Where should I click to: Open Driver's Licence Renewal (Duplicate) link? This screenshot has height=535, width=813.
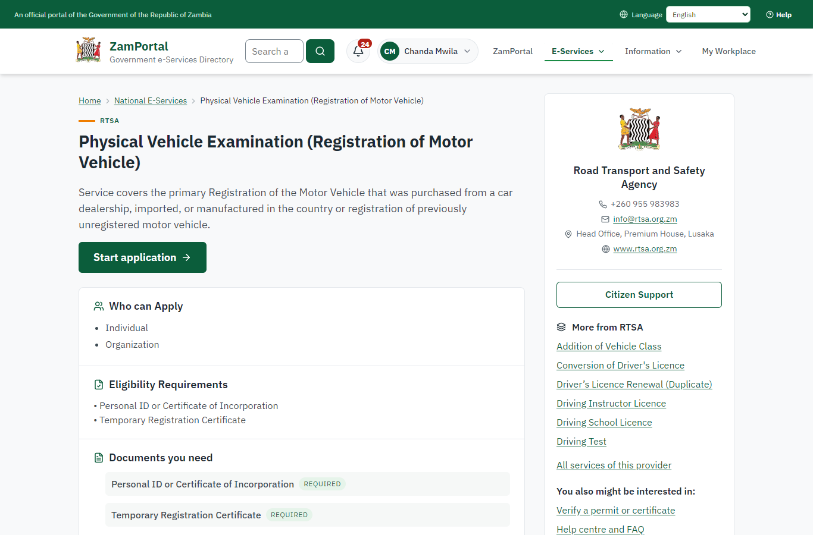coord(634,385)
